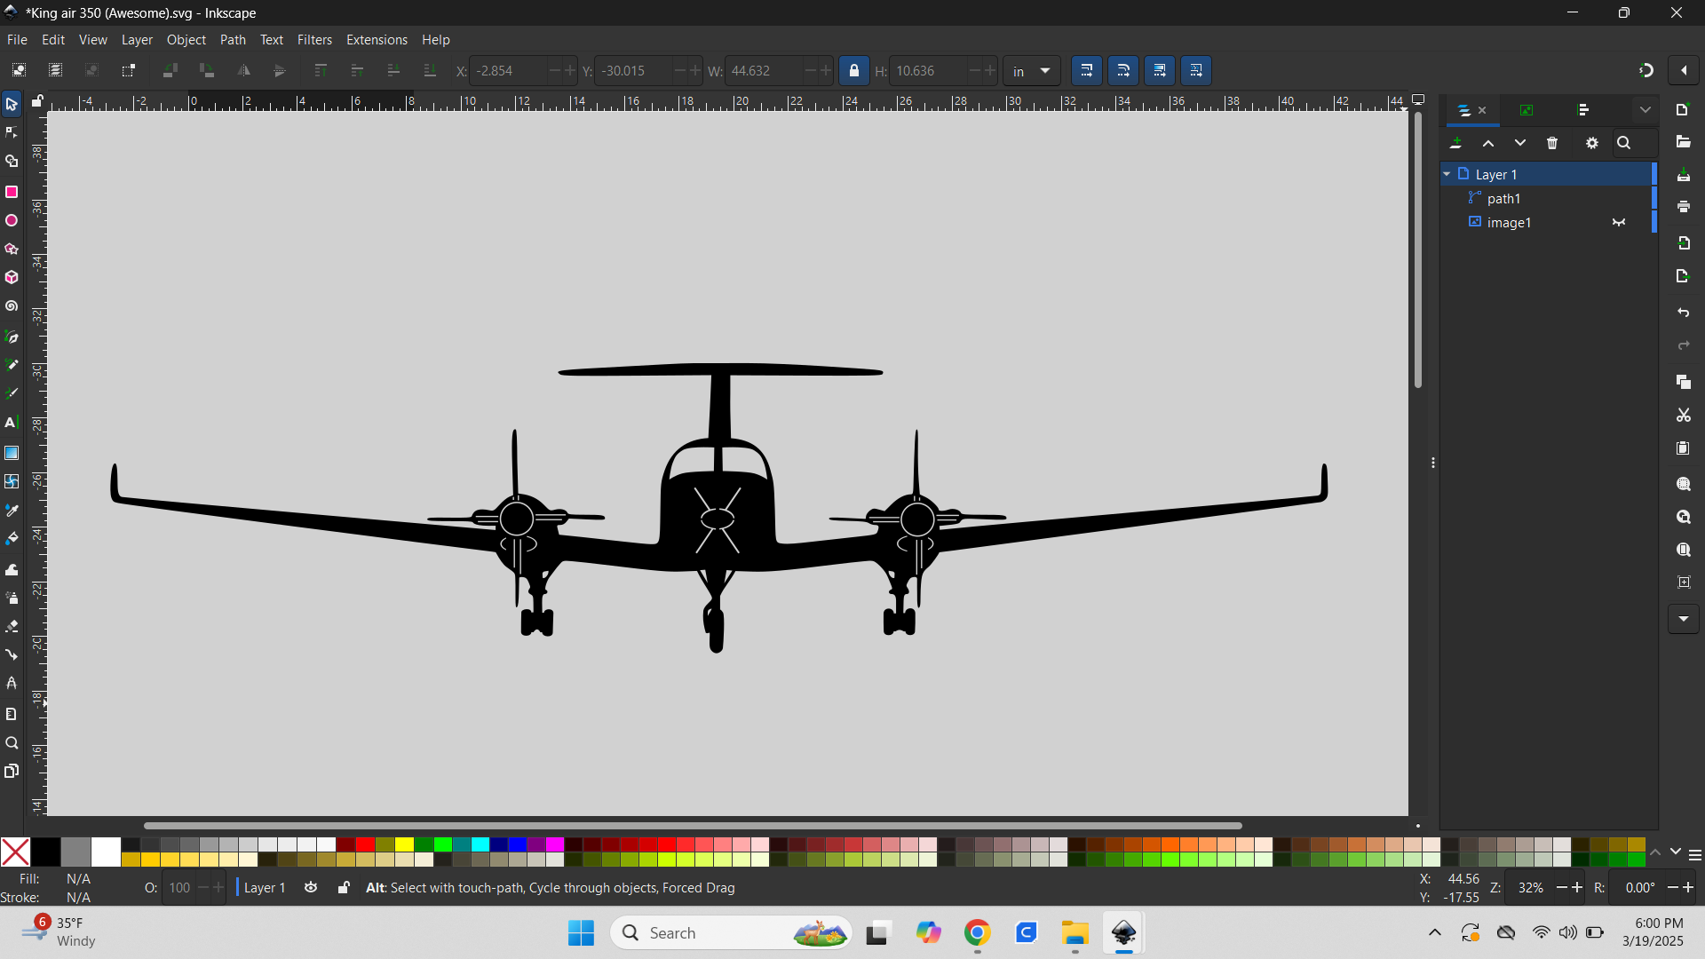The width and height of the screenshot is (1705, 959).
Task: Select the Mesh gradient tool
Action: 12,481
